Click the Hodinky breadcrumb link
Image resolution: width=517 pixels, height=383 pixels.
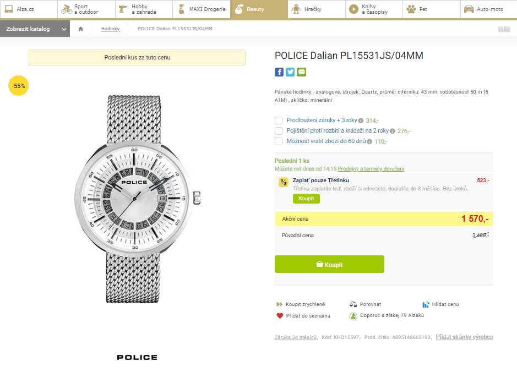110,29
